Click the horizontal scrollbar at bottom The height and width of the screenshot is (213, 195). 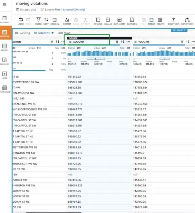tap(54, 212)
